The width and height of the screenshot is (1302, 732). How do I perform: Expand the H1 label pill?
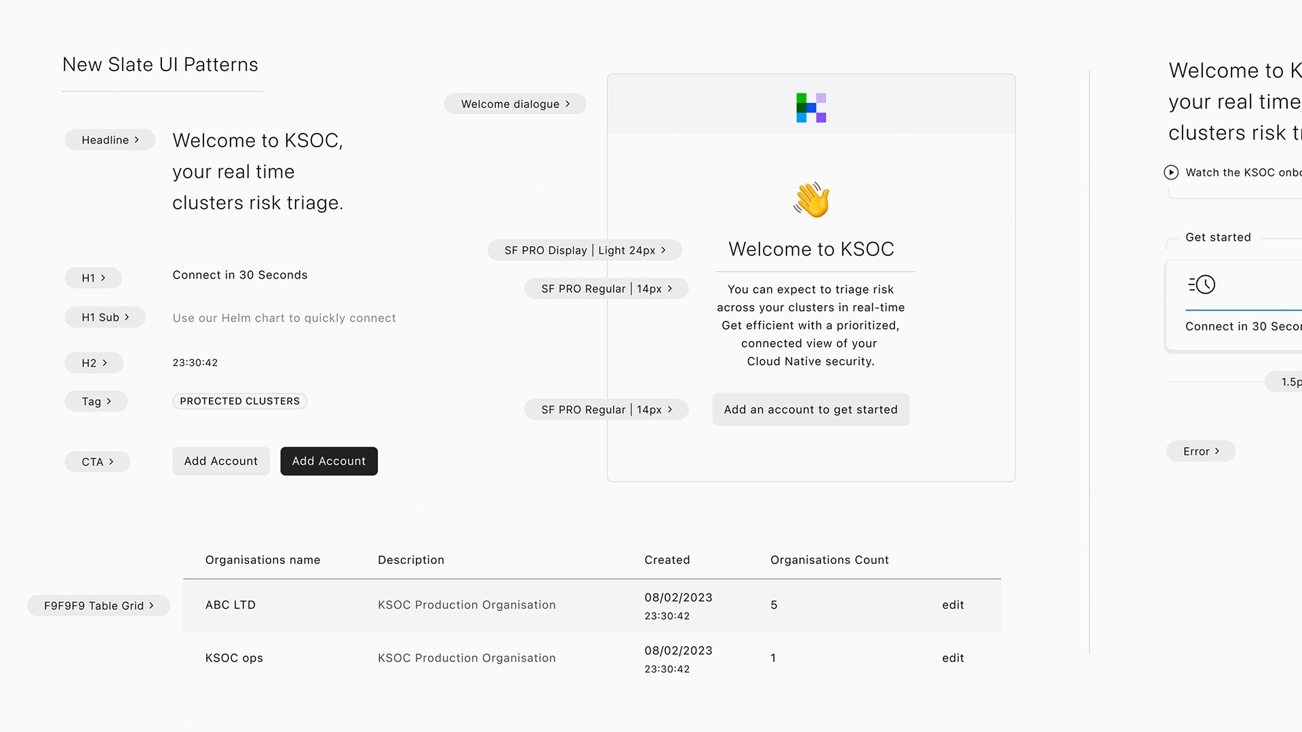pyautogui.click(x=94, y=278)
